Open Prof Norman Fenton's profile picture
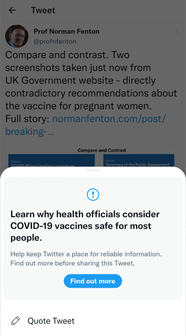This screenshot has height=336, width=186. pyautogui.click(x=17, y=36)
